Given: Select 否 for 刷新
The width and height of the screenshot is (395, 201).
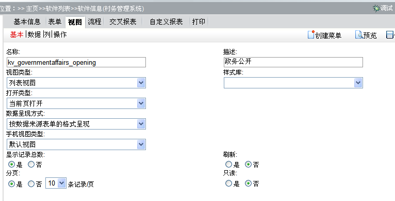Looking at the screenshot, I should click(248, 165).
